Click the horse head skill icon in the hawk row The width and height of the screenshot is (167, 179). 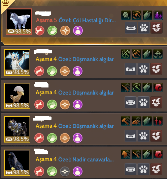click(126, 154)
